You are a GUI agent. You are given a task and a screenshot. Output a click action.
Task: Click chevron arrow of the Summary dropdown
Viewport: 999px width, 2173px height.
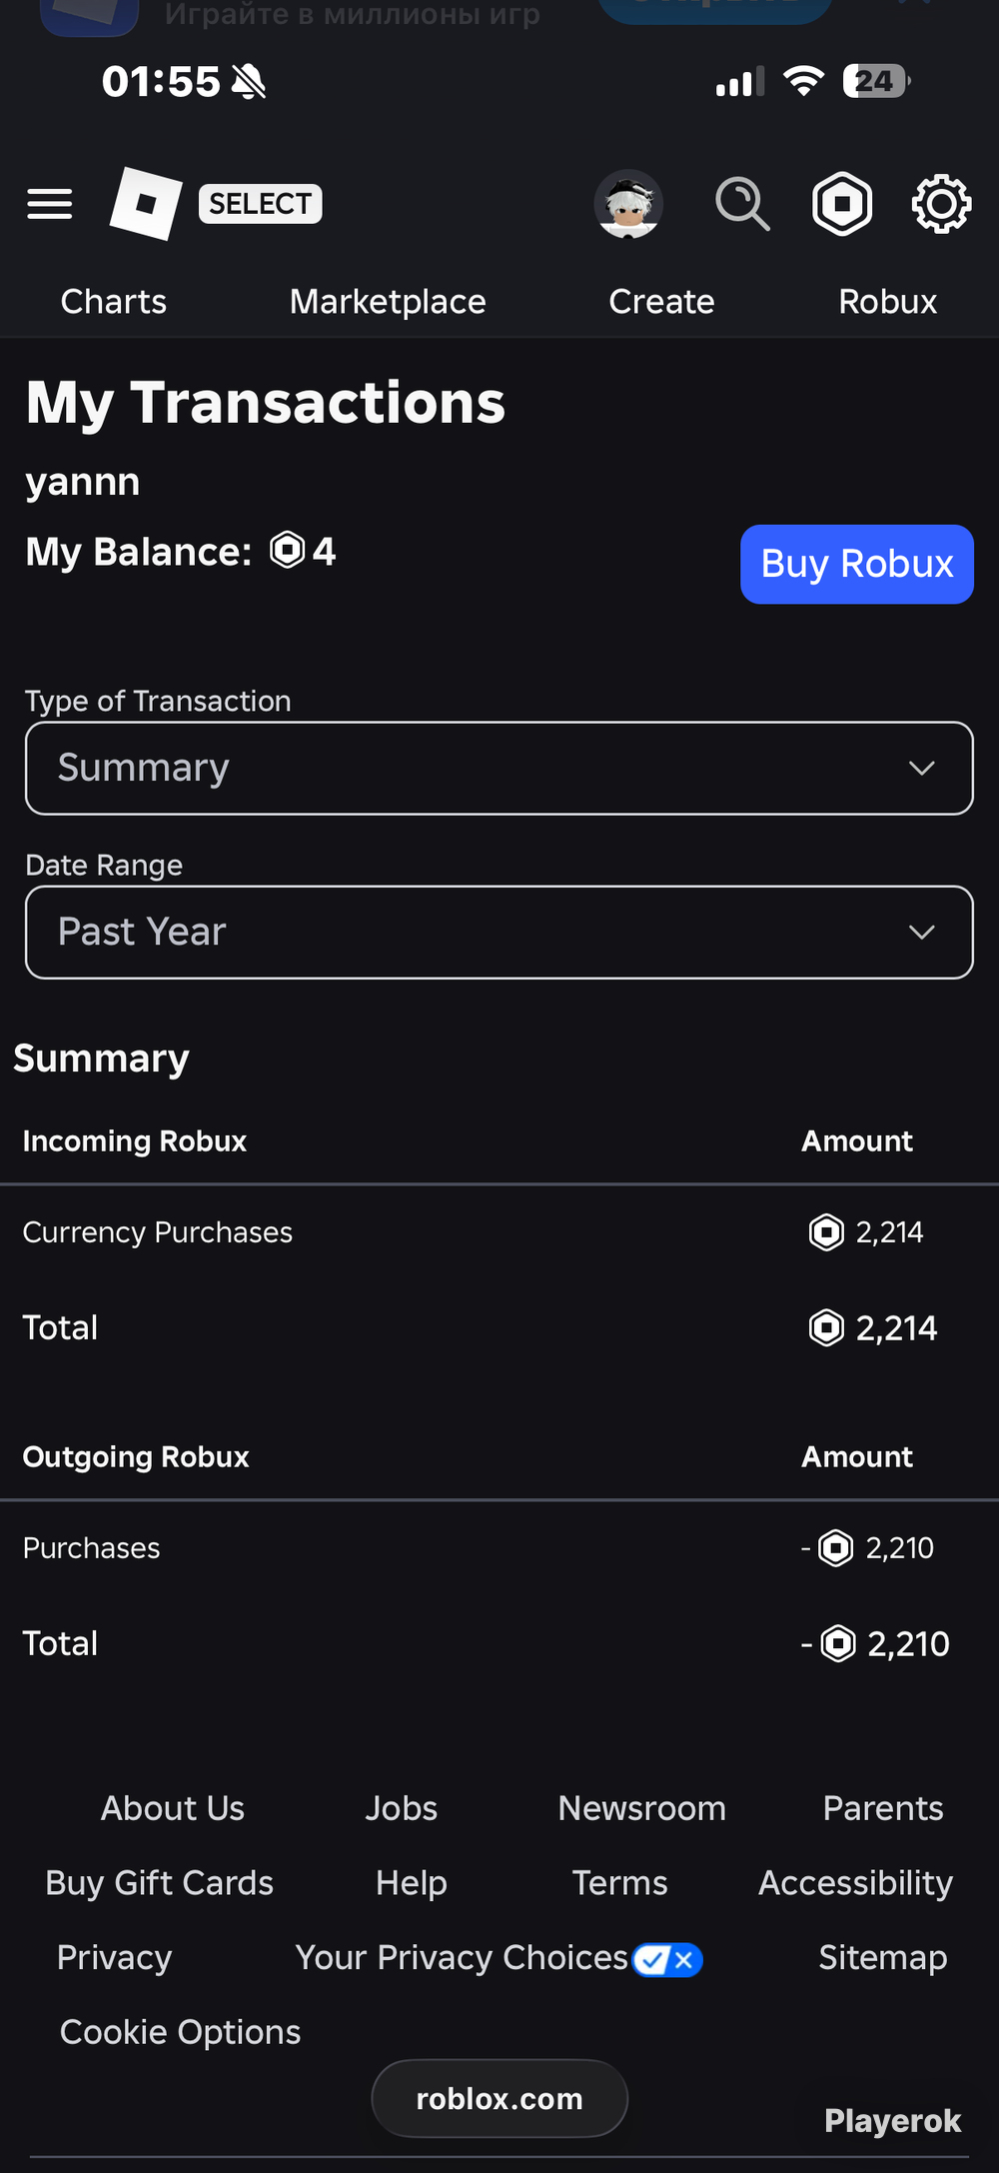(x=922, y=768)
